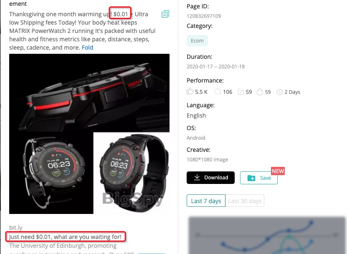Viewport: 347px width, 254px height.
Task: Click the thumbs-up likes icon
Action: pyautogui.click(x=190, y=91)
